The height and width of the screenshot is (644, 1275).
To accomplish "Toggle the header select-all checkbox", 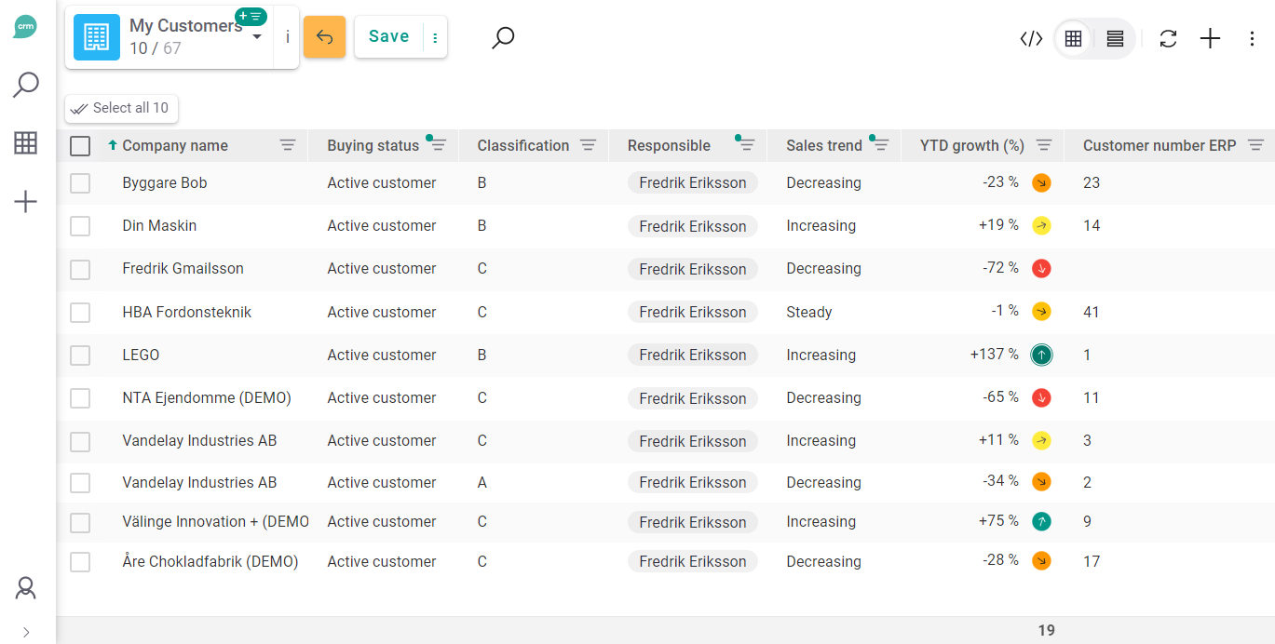I will pos(80,146).
